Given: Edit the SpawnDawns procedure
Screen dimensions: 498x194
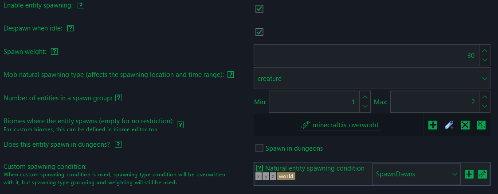Looking at the screenshot, I should (482, 174).
